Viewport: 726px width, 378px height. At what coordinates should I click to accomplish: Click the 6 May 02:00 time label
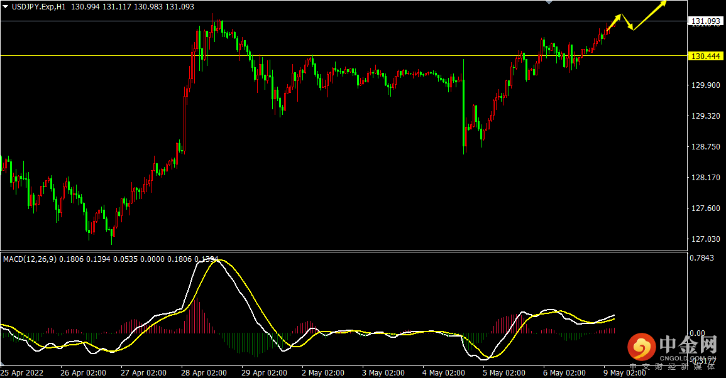564,373
